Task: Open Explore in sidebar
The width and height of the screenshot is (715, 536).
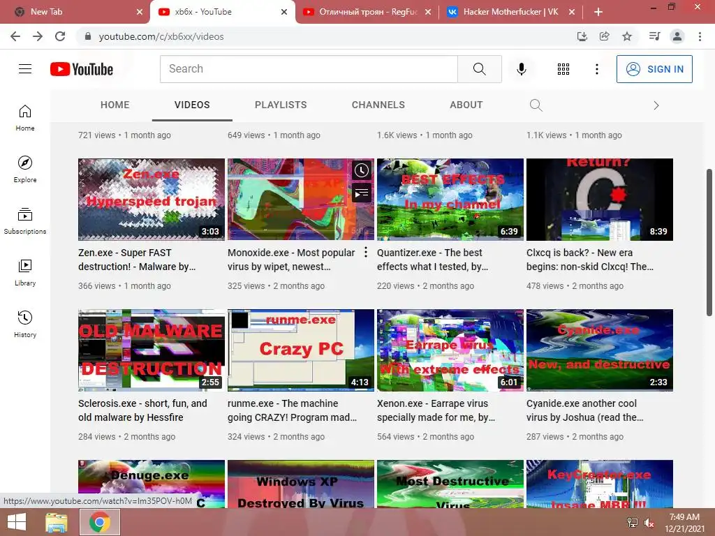Action: (x=25, y=170)
